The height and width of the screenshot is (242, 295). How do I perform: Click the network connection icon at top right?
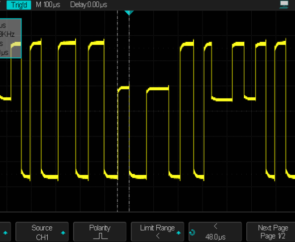[283, 4]
